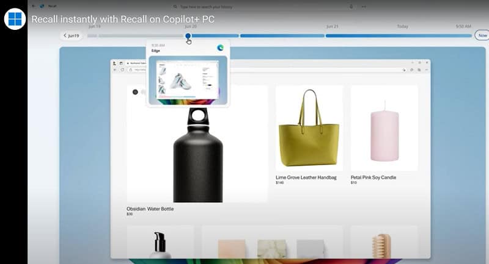
Task: Go back using Recall's top-left arrow
Action: coord(34,6)
